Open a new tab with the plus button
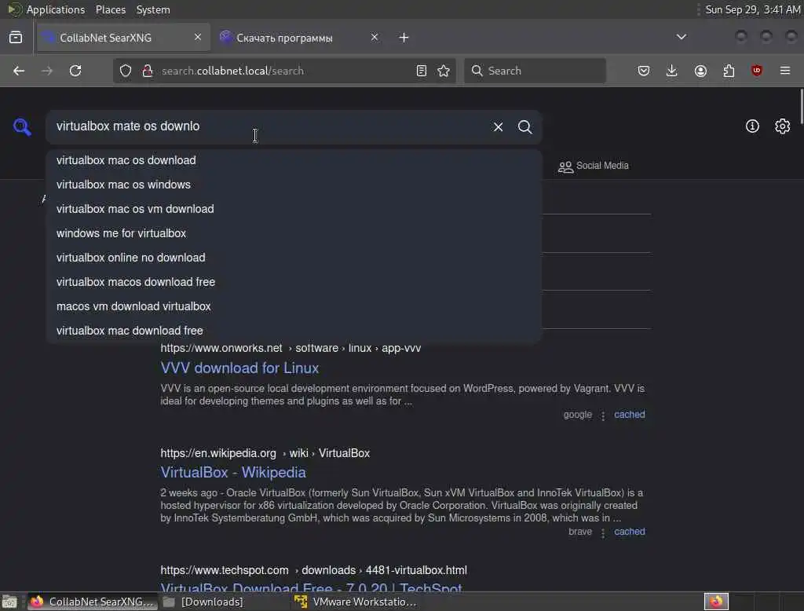 click(x=404, y=38)
